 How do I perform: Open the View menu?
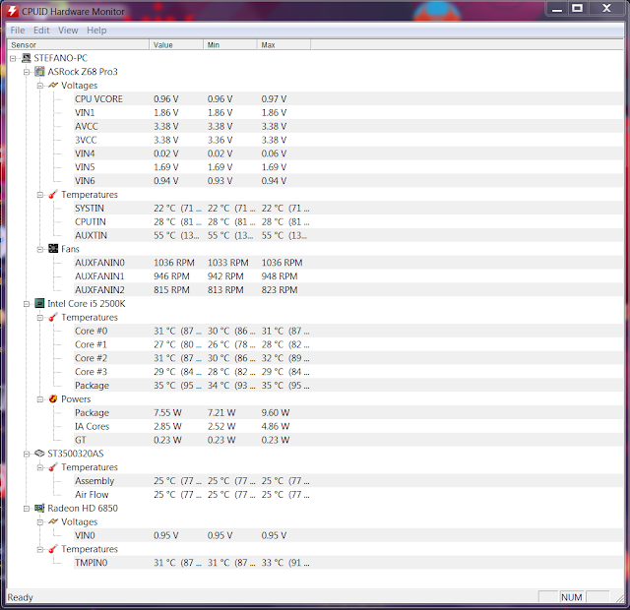[x=68, y=30]
